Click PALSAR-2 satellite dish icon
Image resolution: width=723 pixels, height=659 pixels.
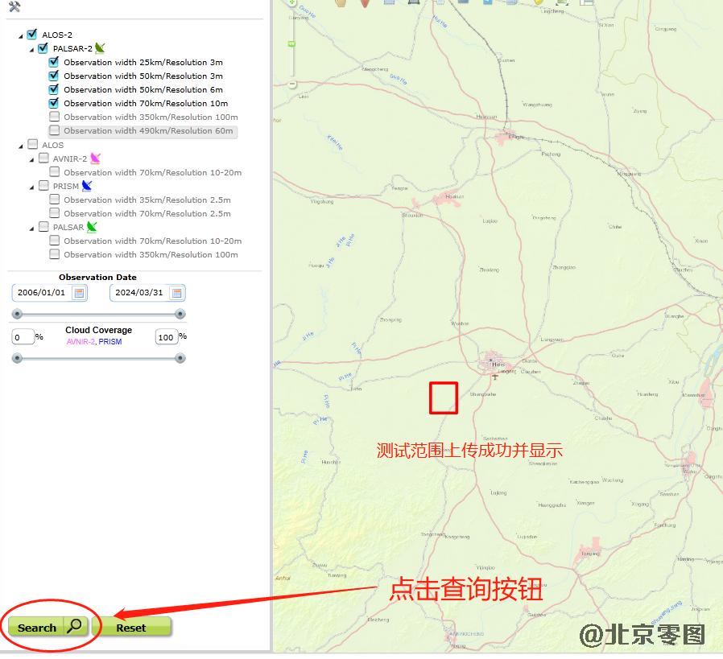click(100, 48)
